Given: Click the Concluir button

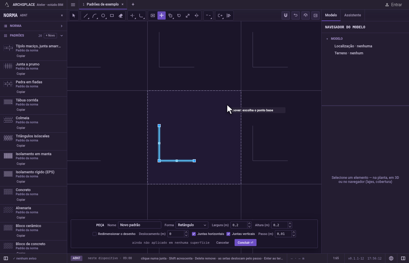Looking at the screenshot, I should tap(245, 243).
